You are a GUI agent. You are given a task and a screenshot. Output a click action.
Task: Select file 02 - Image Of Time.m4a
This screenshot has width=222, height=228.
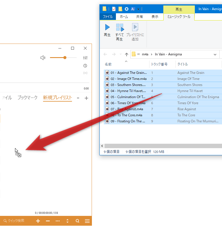tap(128, 79)
